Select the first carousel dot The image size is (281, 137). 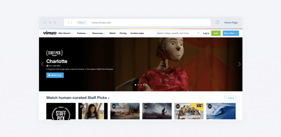point(136,85)
